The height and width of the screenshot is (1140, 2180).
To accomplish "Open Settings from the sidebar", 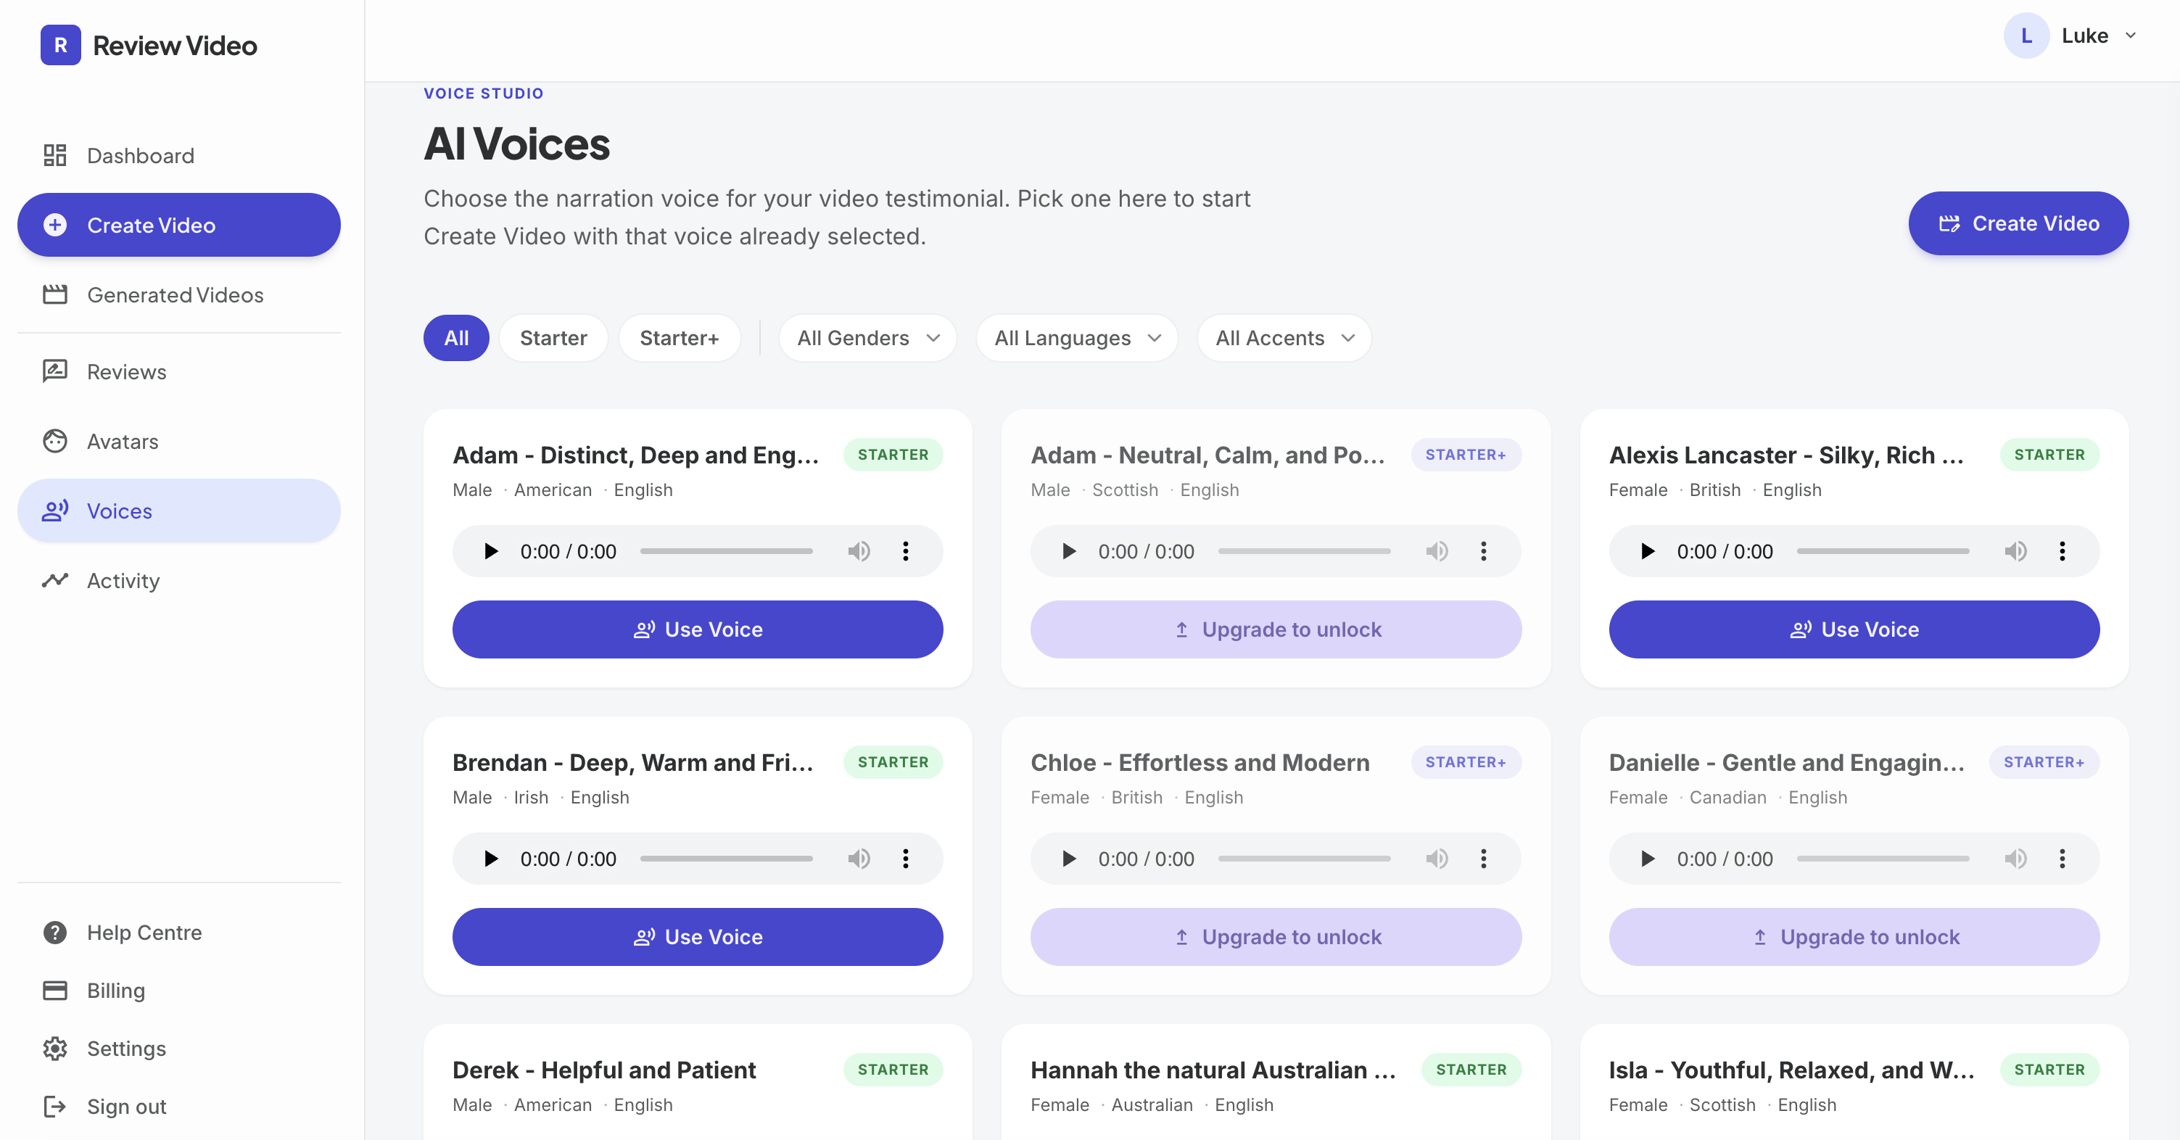I will click(178, 1049).
